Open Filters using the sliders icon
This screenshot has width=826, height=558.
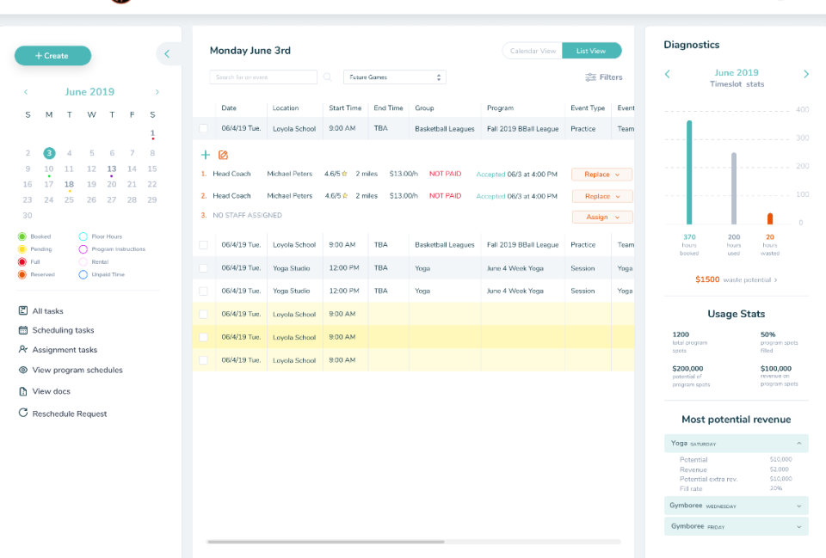pos(590,77)
